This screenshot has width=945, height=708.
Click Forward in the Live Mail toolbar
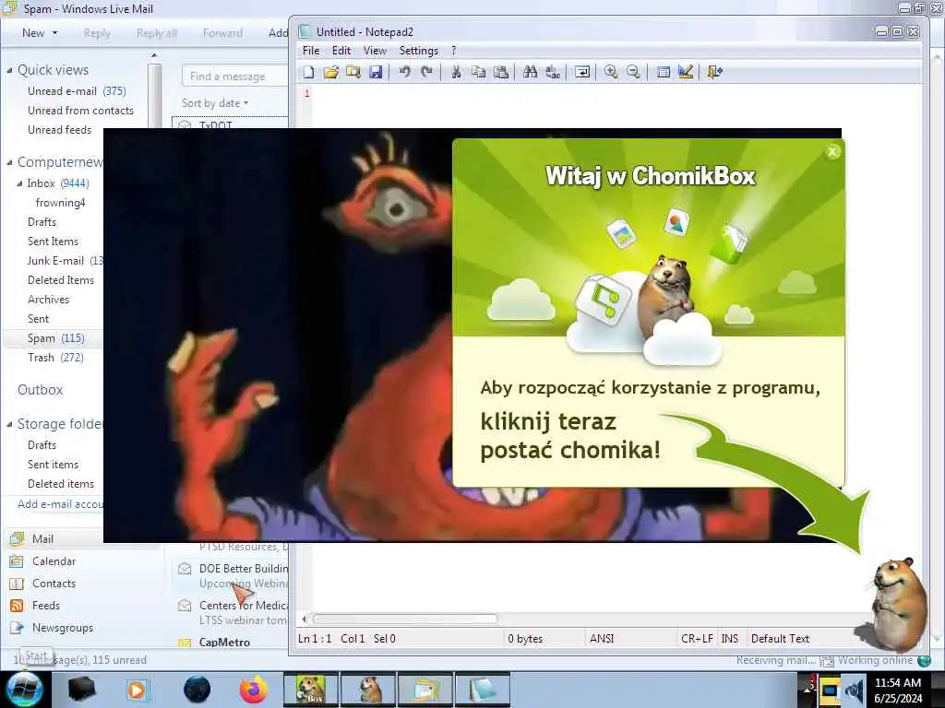[x=222, y=33]
